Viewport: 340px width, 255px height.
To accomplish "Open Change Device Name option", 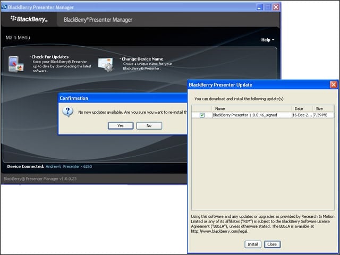I will (142, 59).
